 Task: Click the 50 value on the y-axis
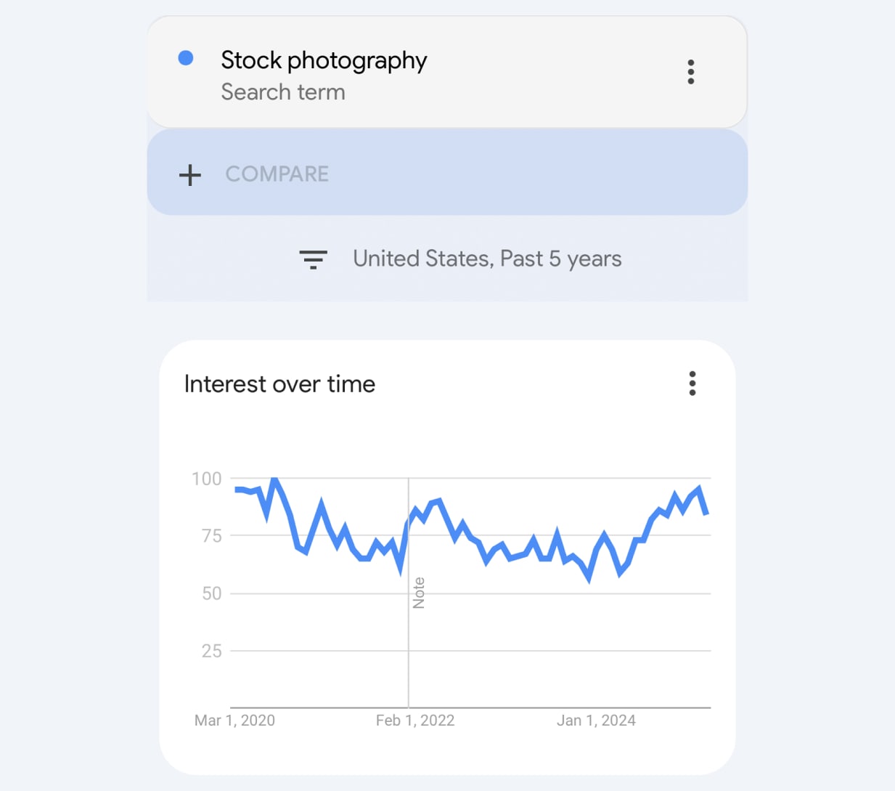click(x=211, y=593)
